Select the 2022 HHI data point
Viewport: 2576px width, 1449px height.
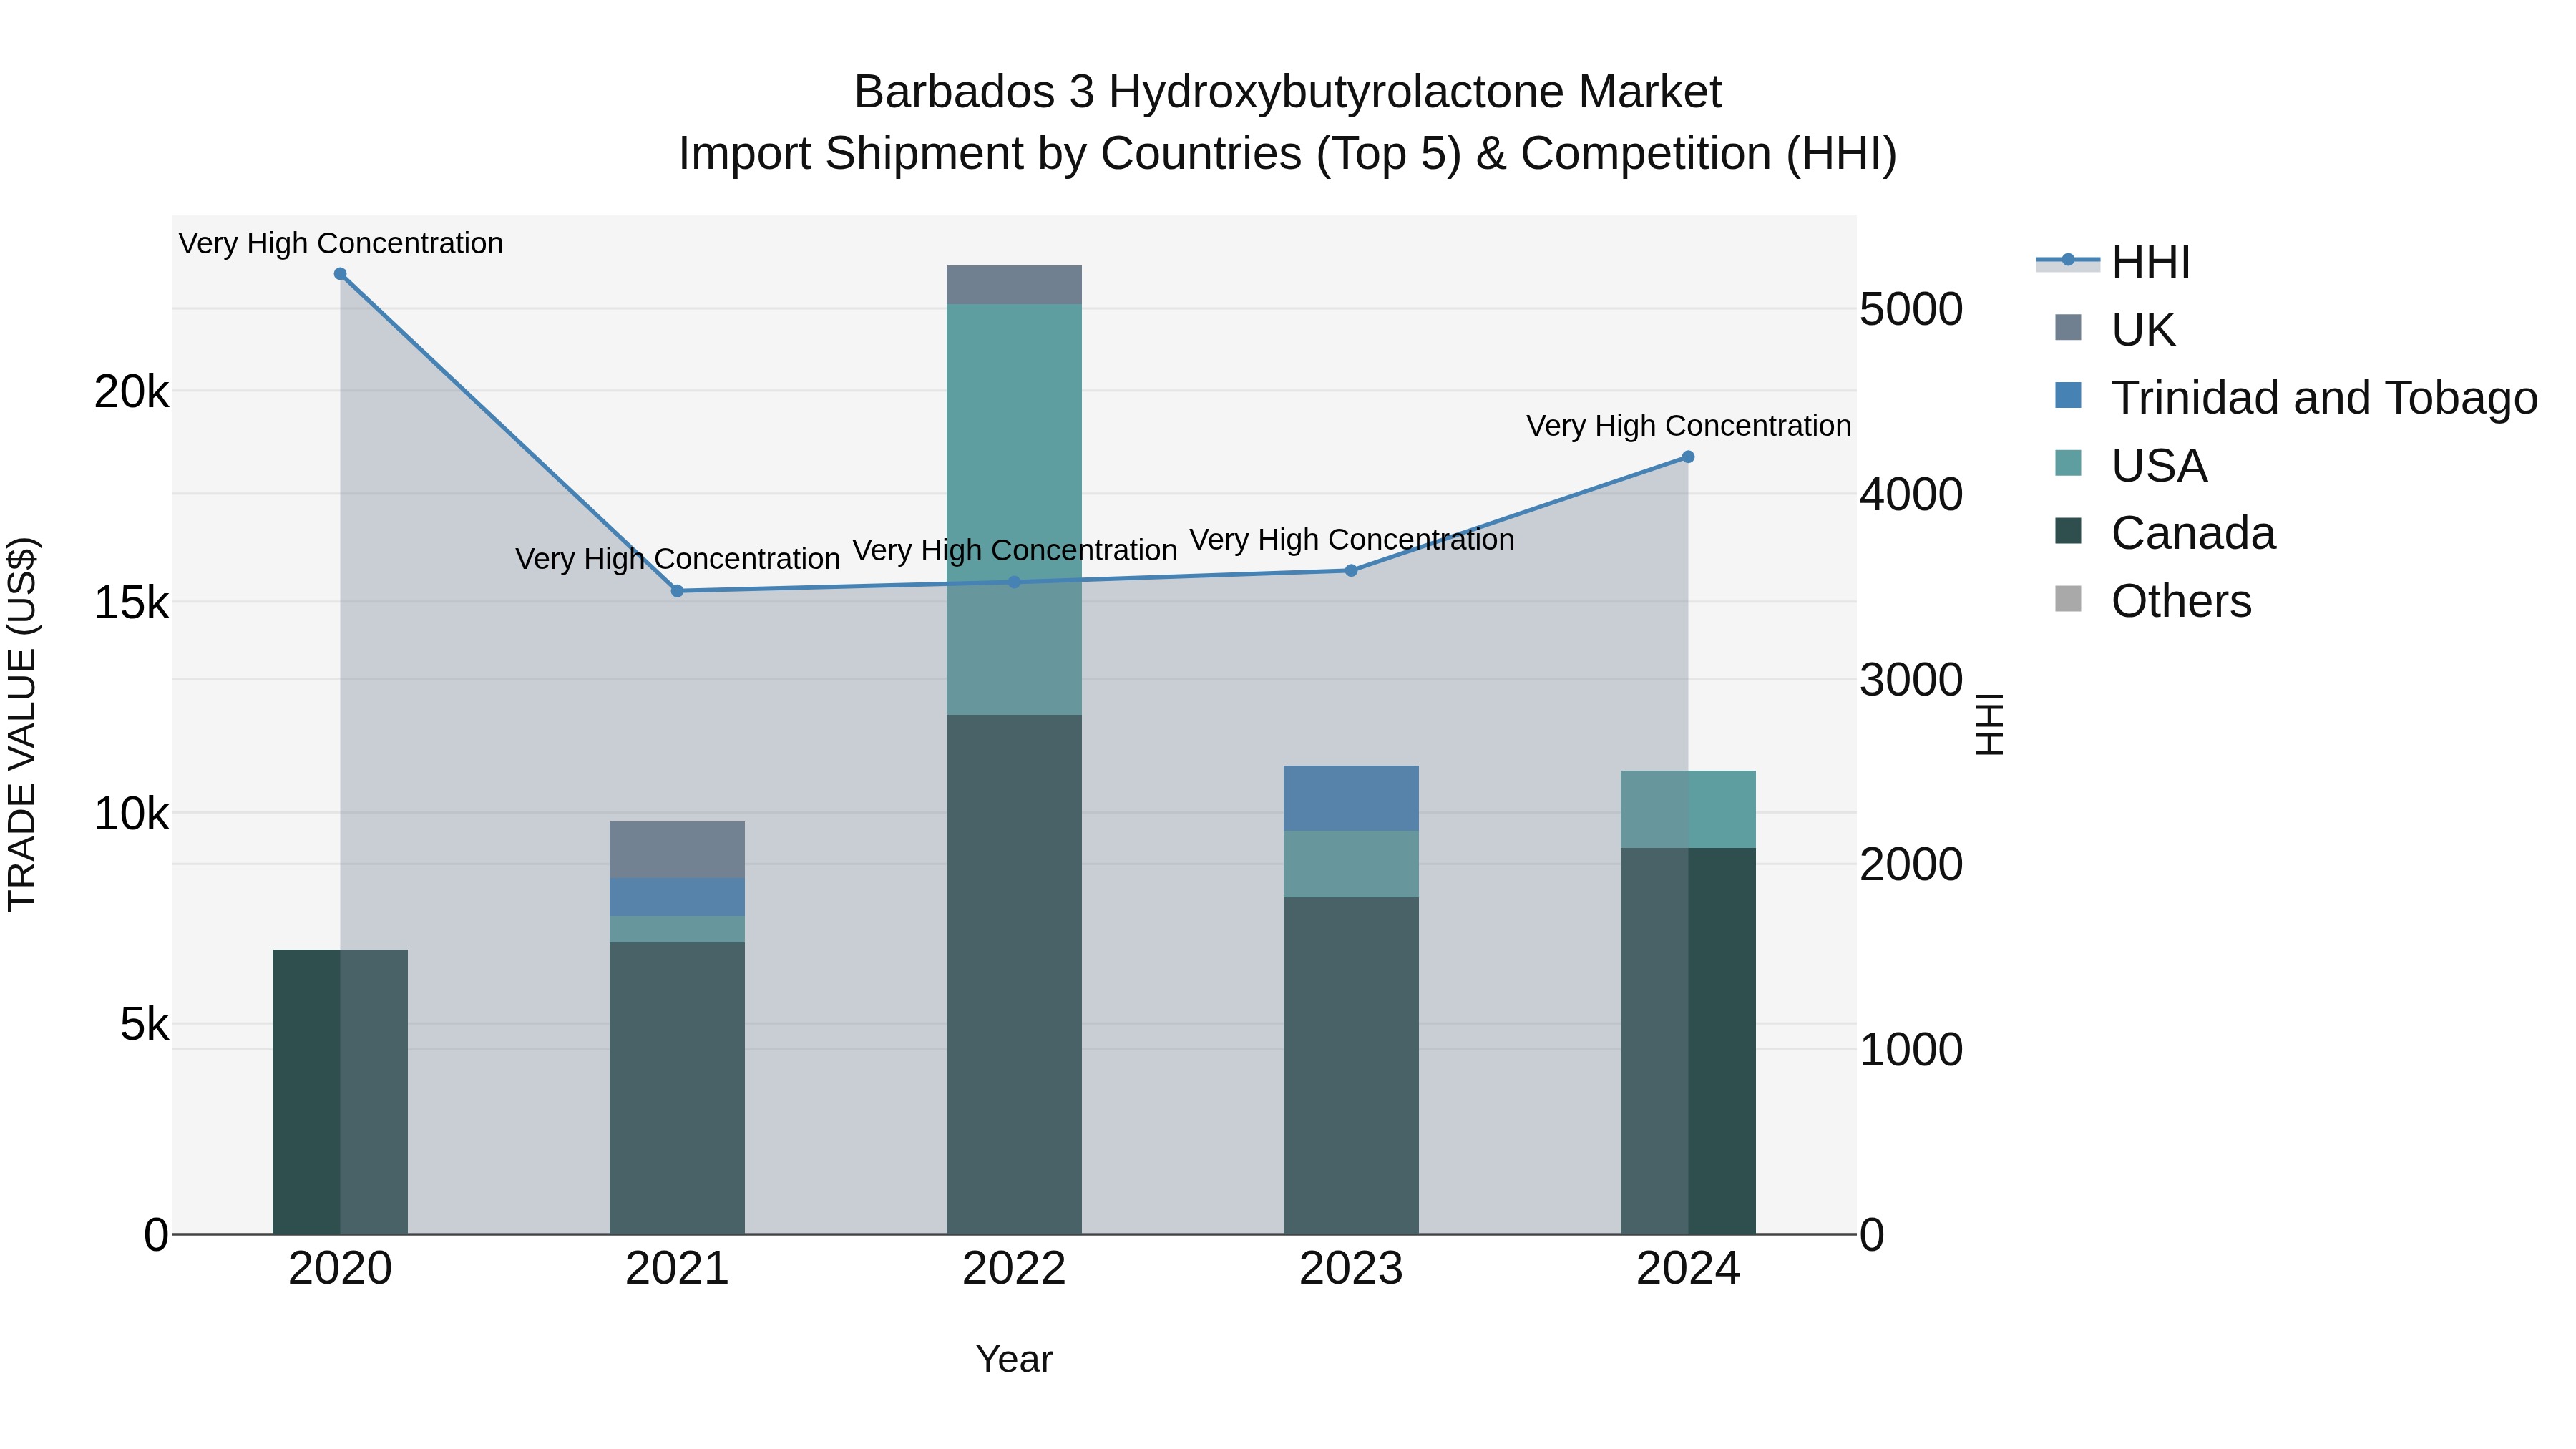click(x=1014, y=582)
